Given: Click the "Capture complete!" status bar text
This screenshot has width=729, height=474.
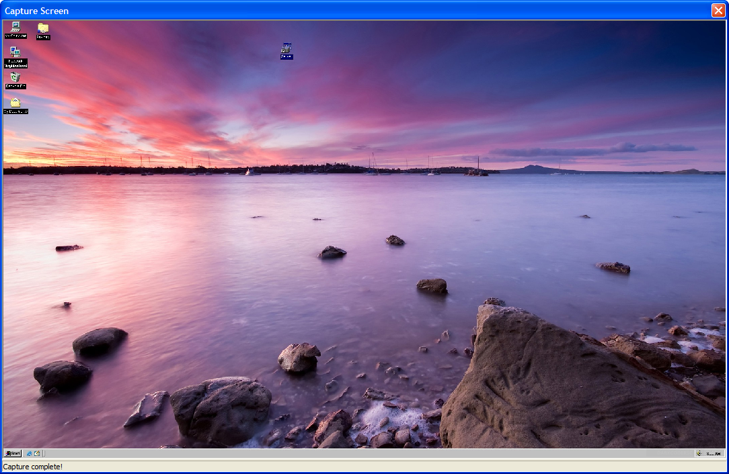Looking at the screenshot, I should click(33, 467).
